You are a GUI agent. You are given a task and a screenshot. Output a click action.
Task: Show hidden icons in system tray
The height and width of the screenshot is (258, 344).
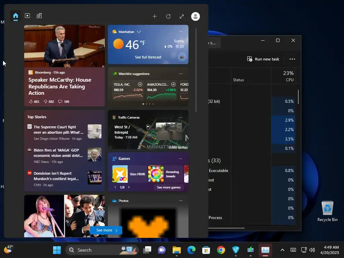click(283, 250)
